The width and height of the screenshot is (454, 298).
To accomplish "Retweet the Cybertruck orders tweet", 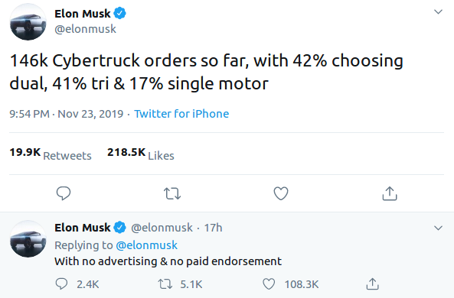I will [172, 193].
